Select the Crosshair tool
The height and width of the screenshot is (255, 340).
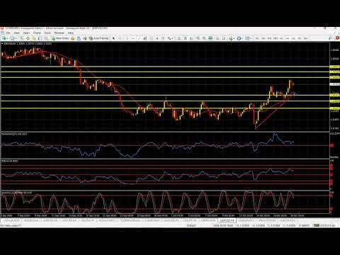(x=120, y=38)
